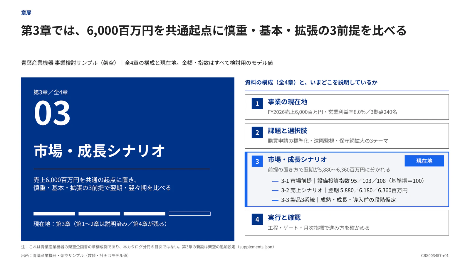This screenshot has height=264, width=470.
Task: Click the line "前提の置き方で翌期が5,880〜6,360百万円に分かれる"
Action: [329, 170]
